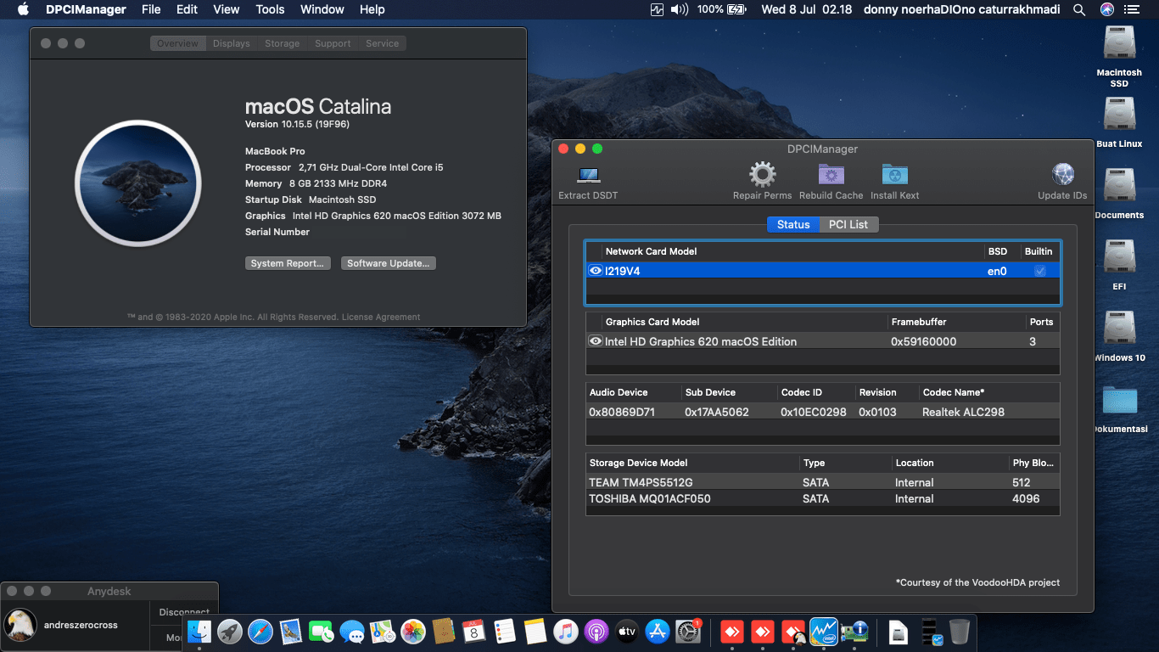Click the System Report... button

pos(288,263)
